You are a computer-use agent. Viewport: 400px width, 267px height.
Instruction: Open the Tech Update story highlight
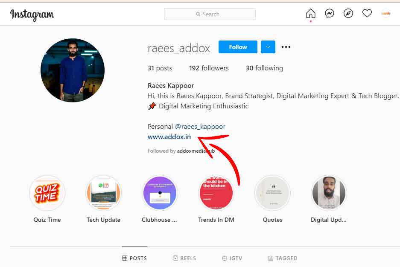point(104,193)
